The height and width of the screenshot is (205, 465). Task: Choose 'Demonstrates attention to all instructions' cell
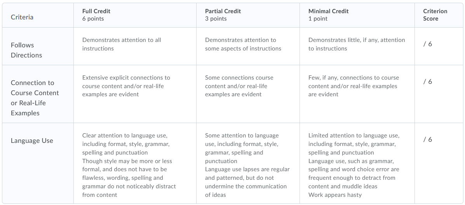click(122, 44)
